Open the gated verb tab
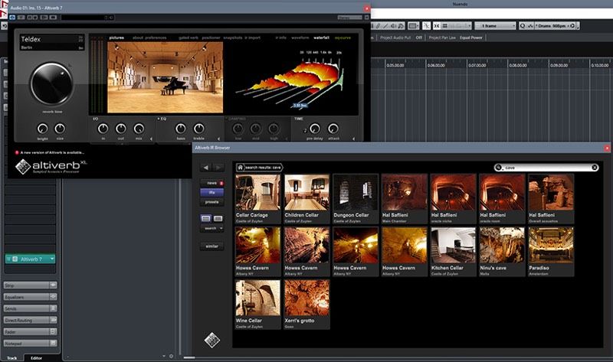Image resolution: width=613 pixels, height=362 pixels. [x=188, y=38]
